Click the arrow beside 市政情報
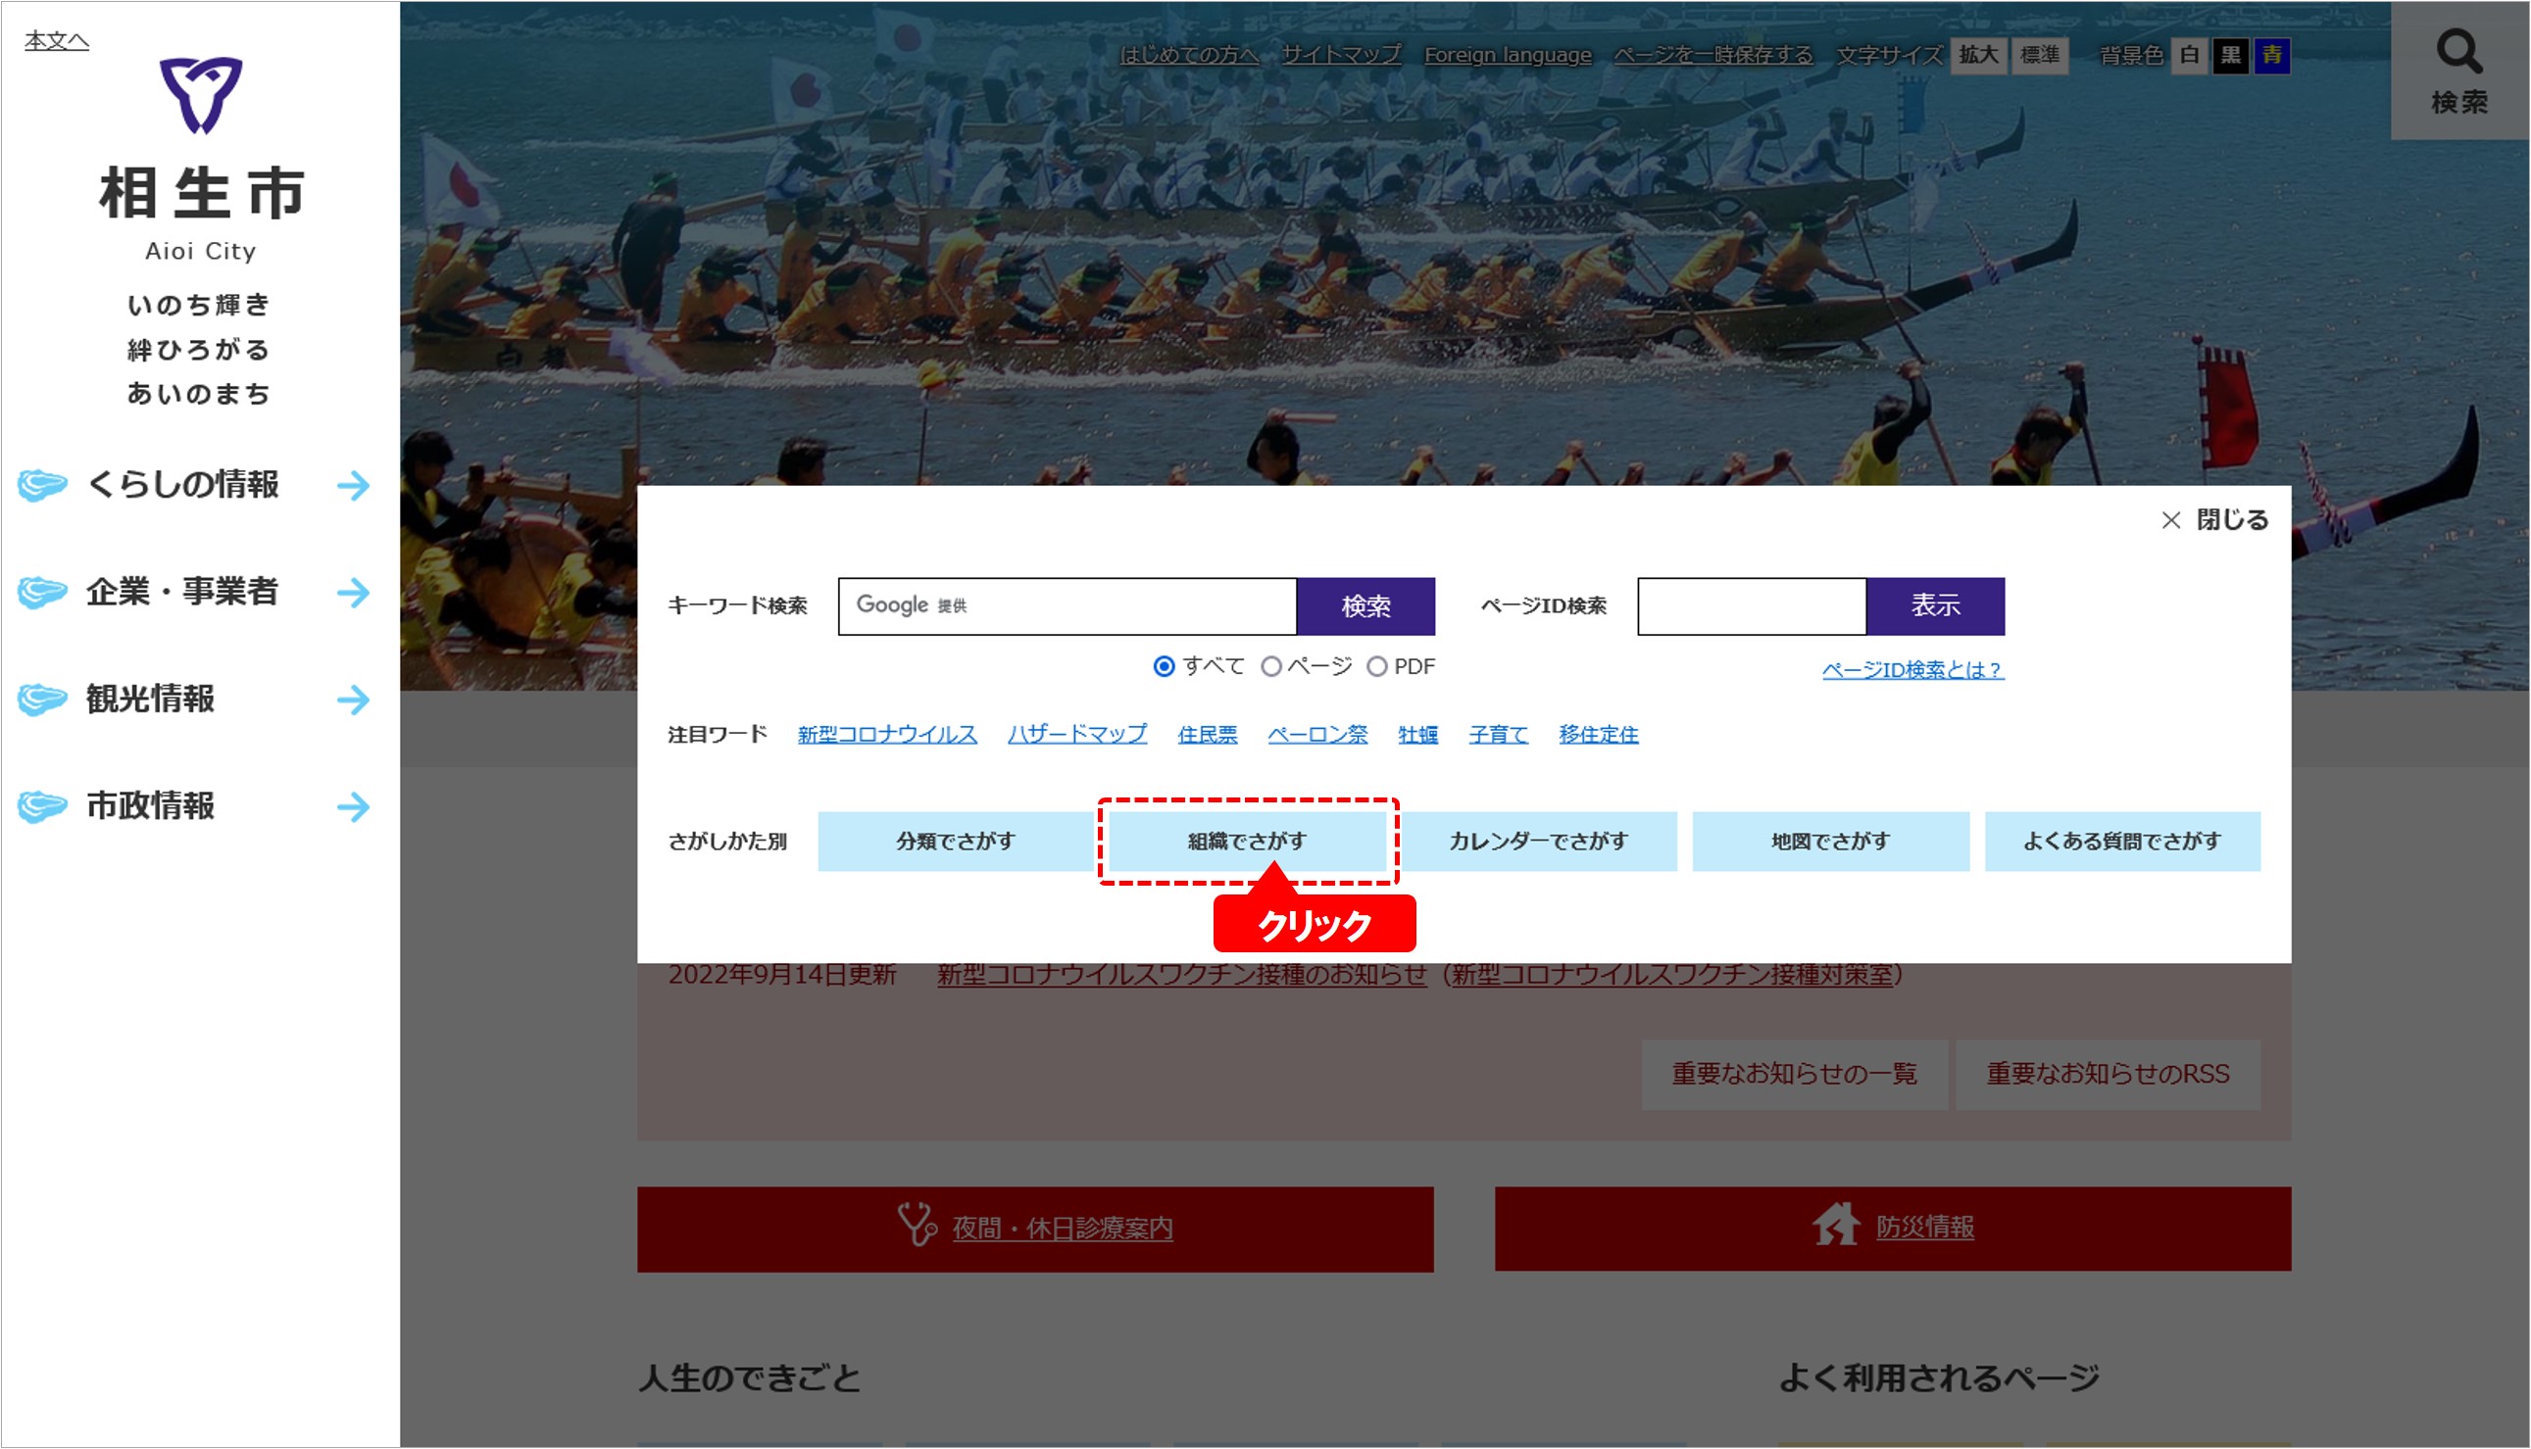 [354, 806]
